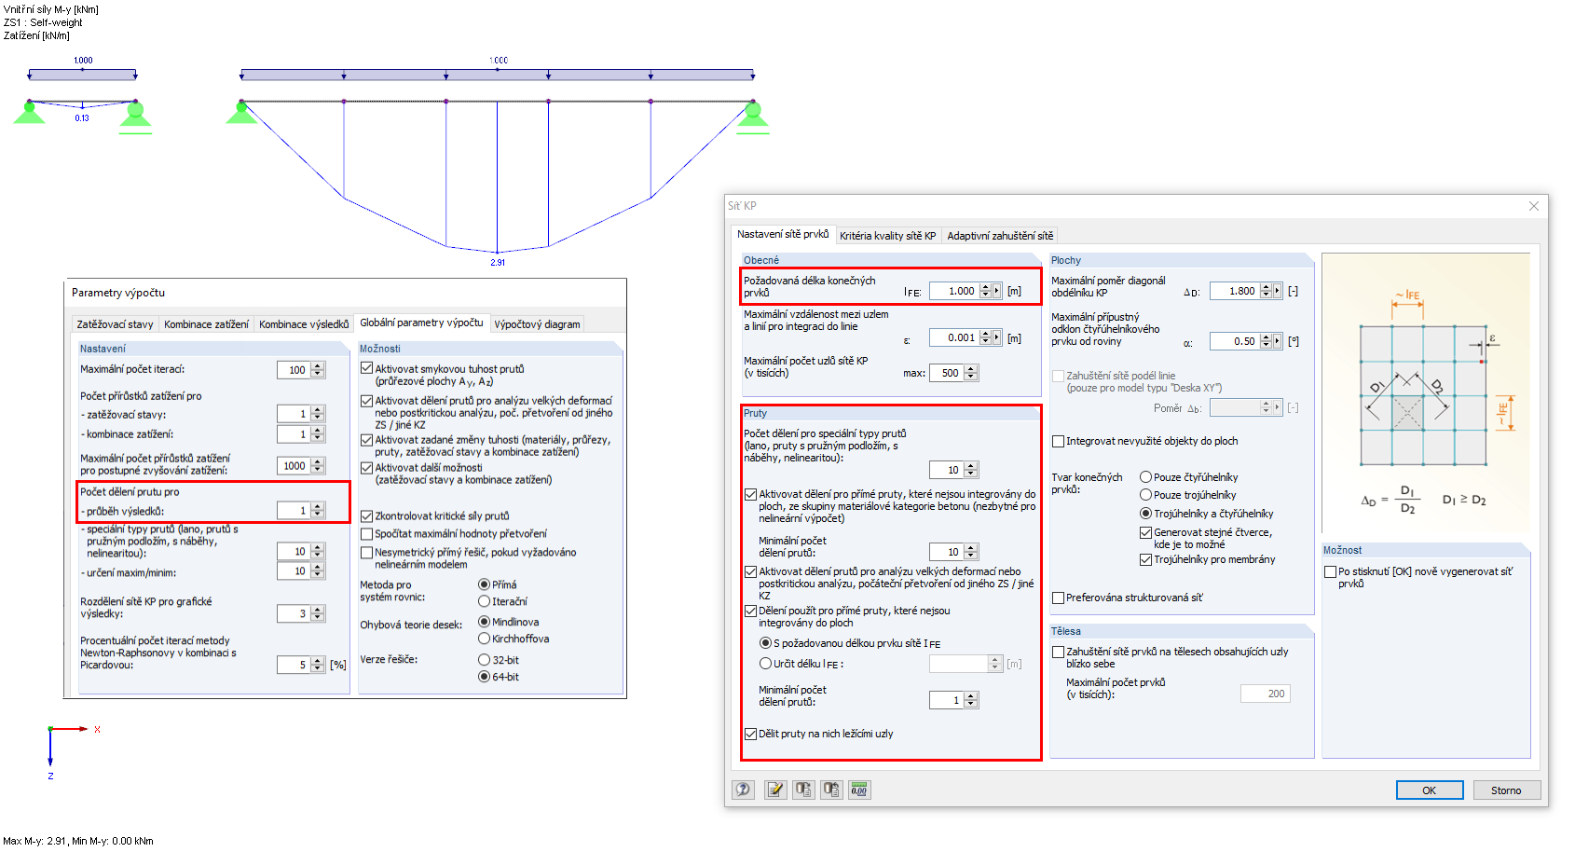Click the α inclination field 0.50
This screenshot has width=1575, height=852.
[1234, 341]
